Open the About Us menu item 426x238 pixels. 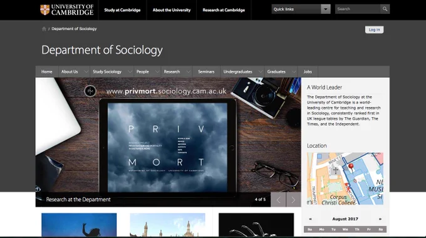coord(70,72)
